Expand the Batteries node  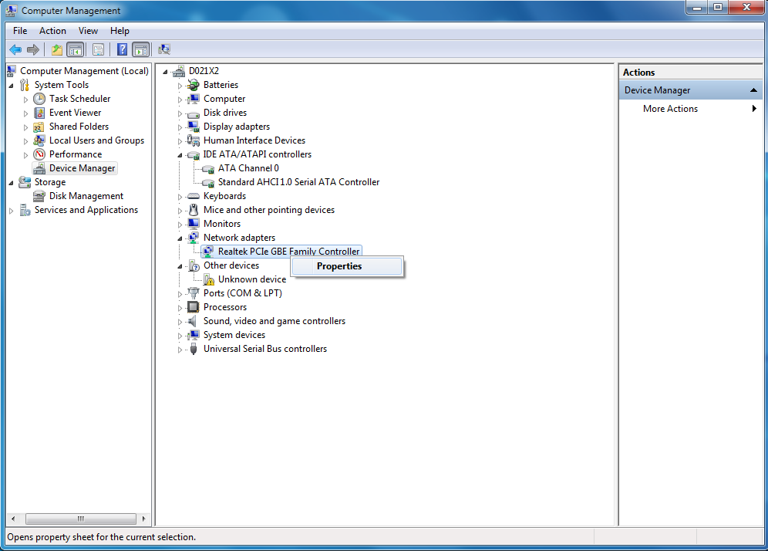click(x=180, y=86)
